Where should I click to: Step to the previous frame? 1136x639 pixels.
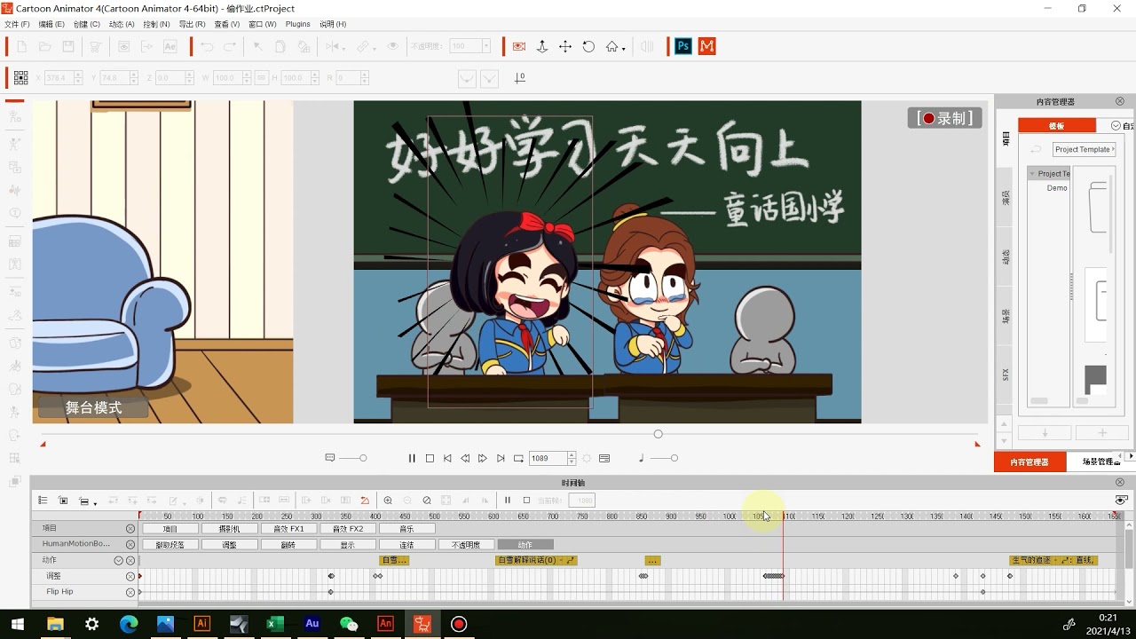pos(465,458)
